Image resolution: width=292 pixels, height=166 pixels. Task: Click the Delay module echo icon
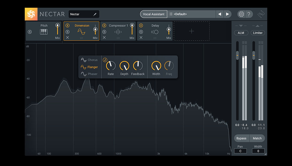click(x=155, y=31)
